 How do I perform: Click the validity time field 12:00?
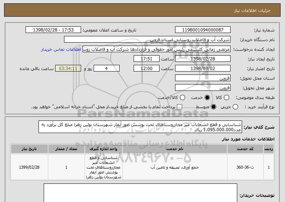click(147, 69)
